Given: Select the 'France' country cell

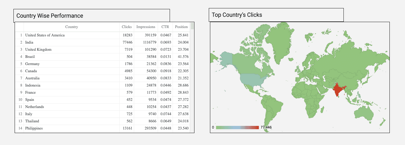Looking at the screenshot, I should [72, 92].
